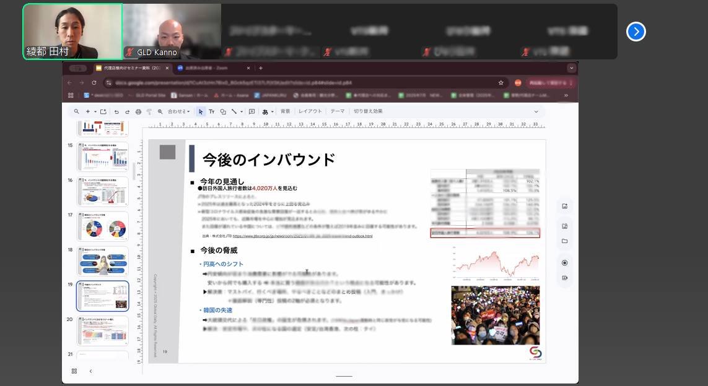Select the Text box tool
Screen dimensions: 708x386
[211, 112]
